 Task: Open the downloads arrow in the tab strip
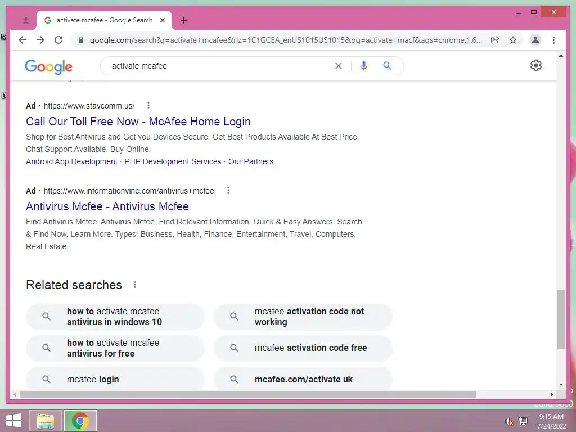pyautogui.click(x=26, y=20)
